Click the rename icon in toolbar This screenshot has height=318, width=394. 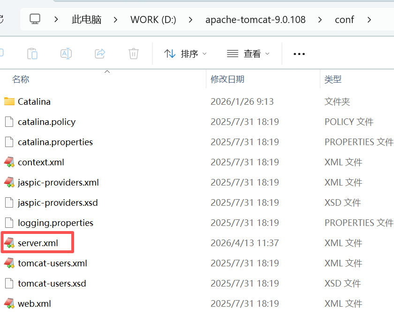point(66,54)
